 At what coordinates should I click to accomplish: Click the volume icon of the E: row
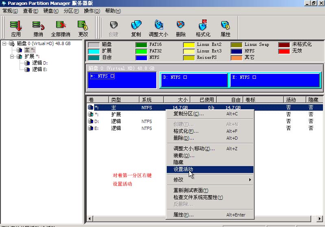(90, 128)
